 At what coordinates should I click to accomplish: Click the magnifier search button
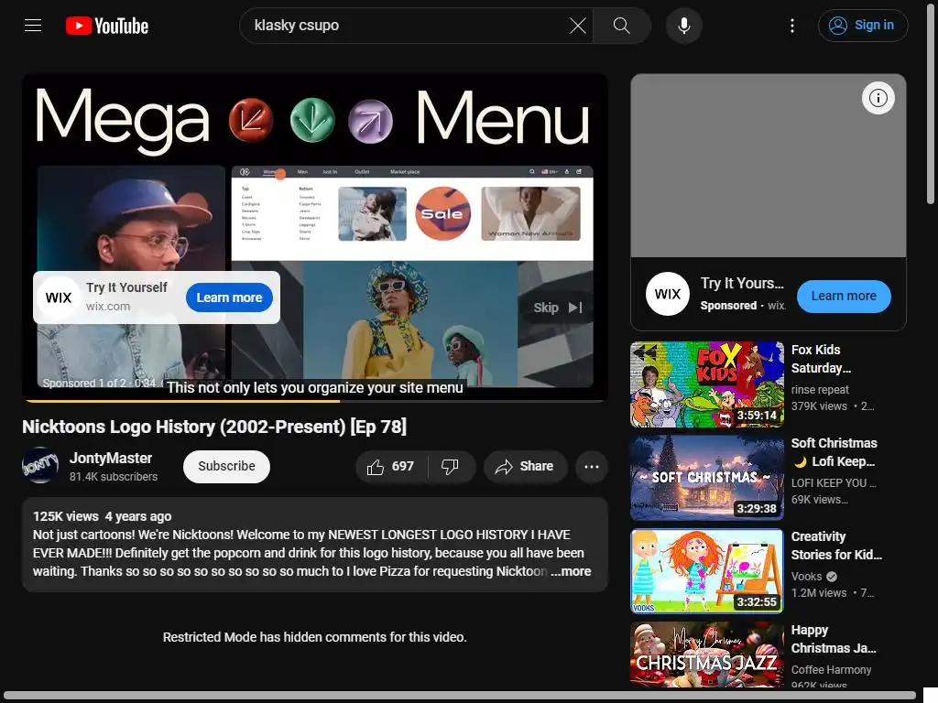[622, 26]
